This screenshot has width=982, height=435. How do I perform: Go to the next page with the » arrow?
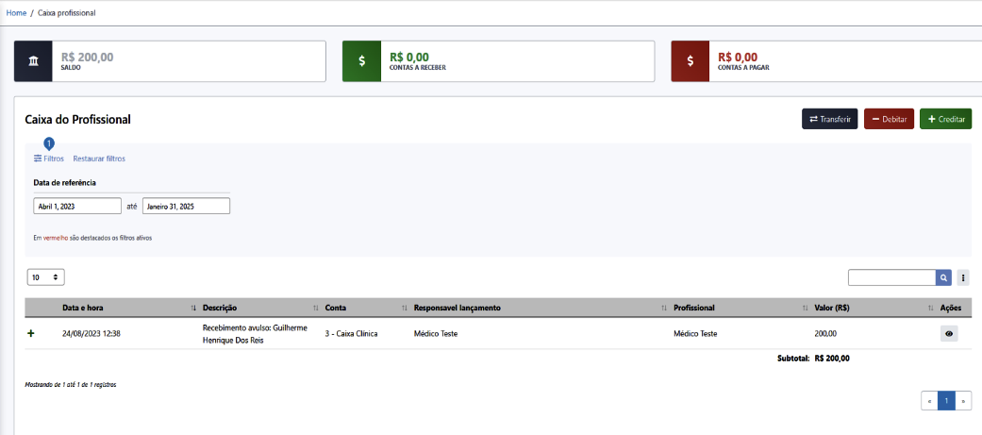964,400
